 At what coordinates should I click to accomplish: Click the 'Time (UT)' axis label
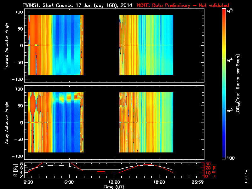pos(115,187)
